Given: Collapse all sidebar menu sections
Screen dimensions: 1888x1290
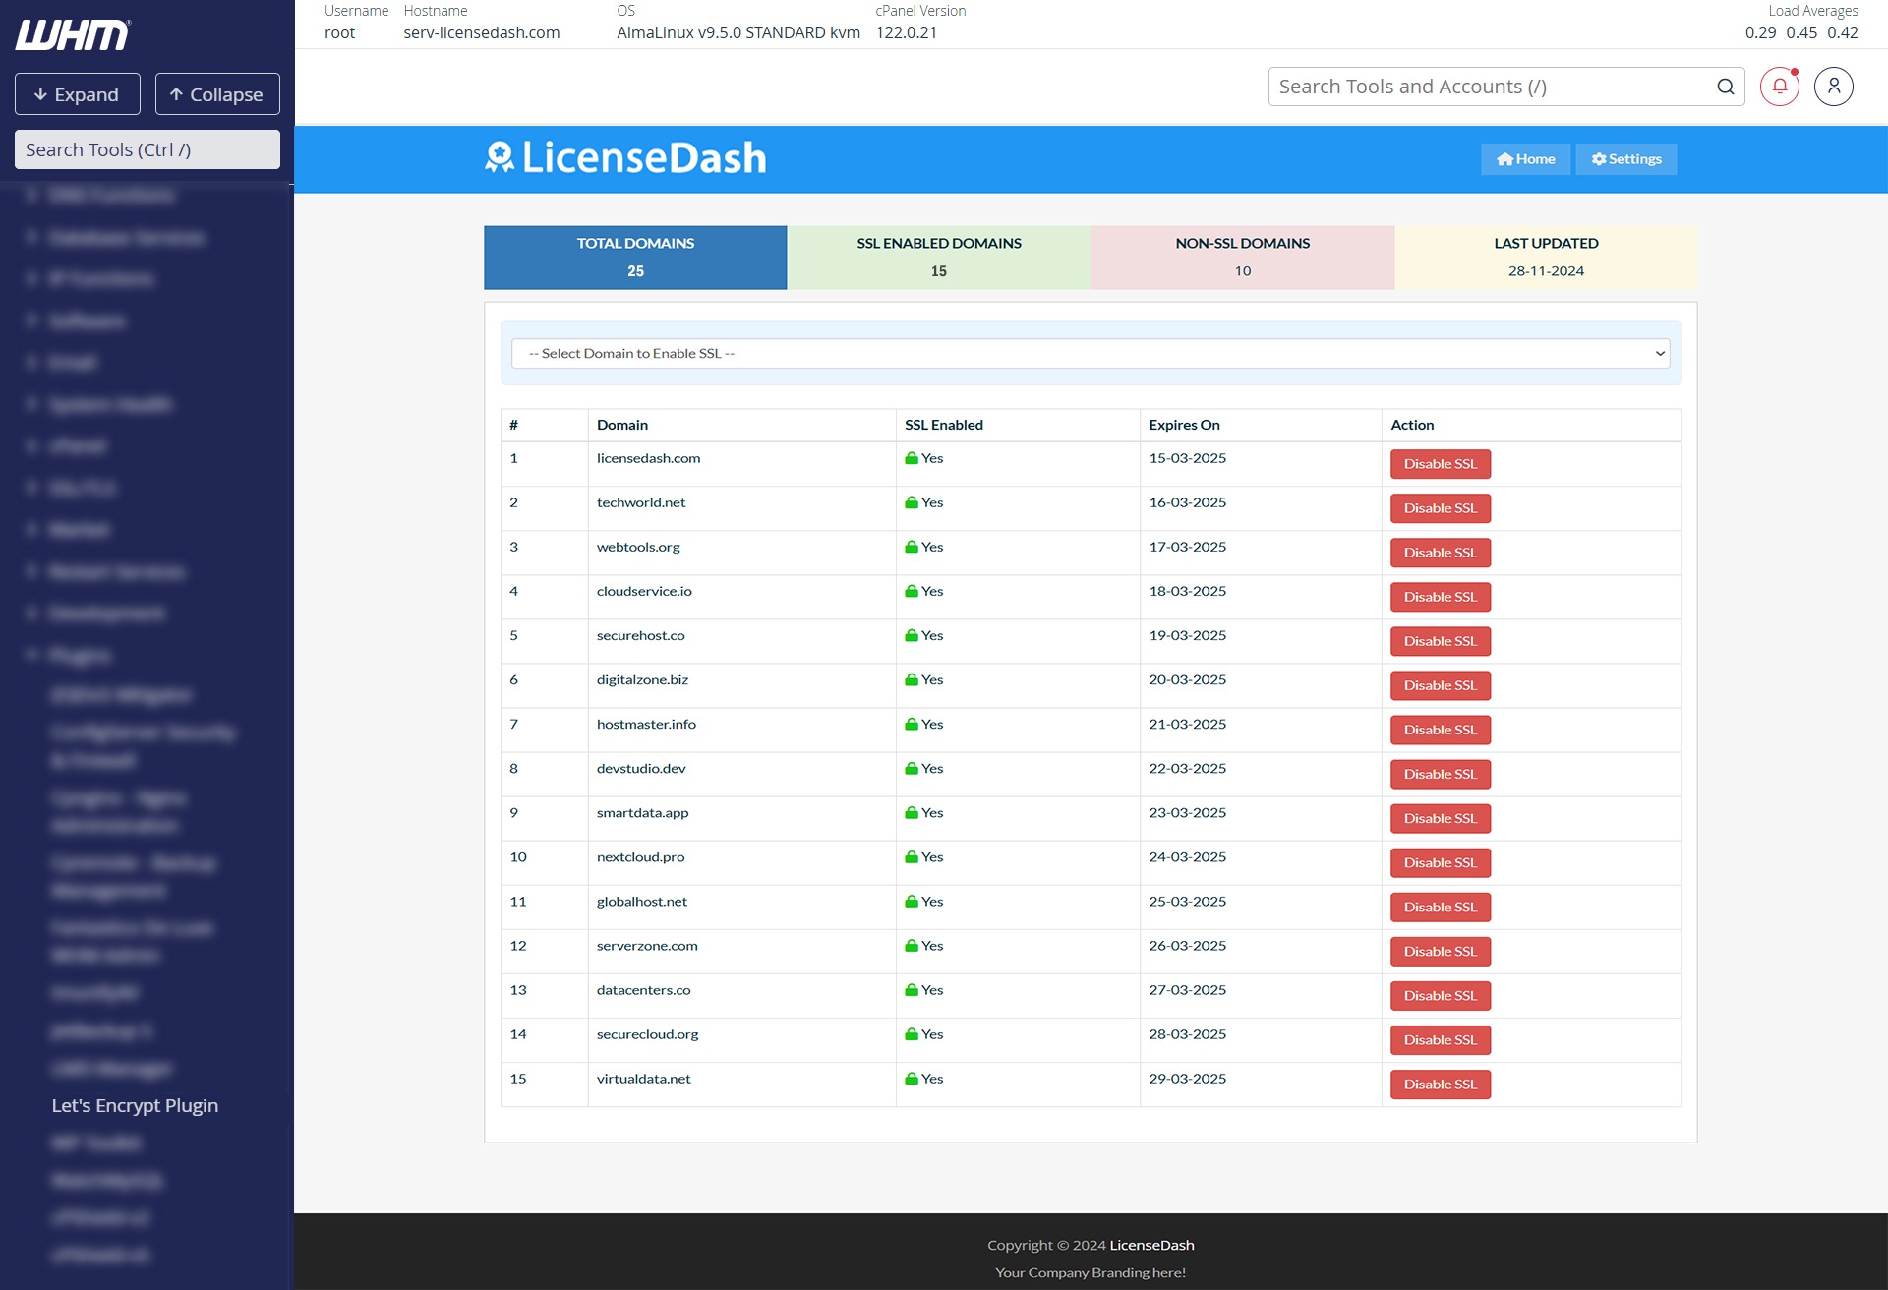Looking at the screenshot, I should click(x=217, y=94).
